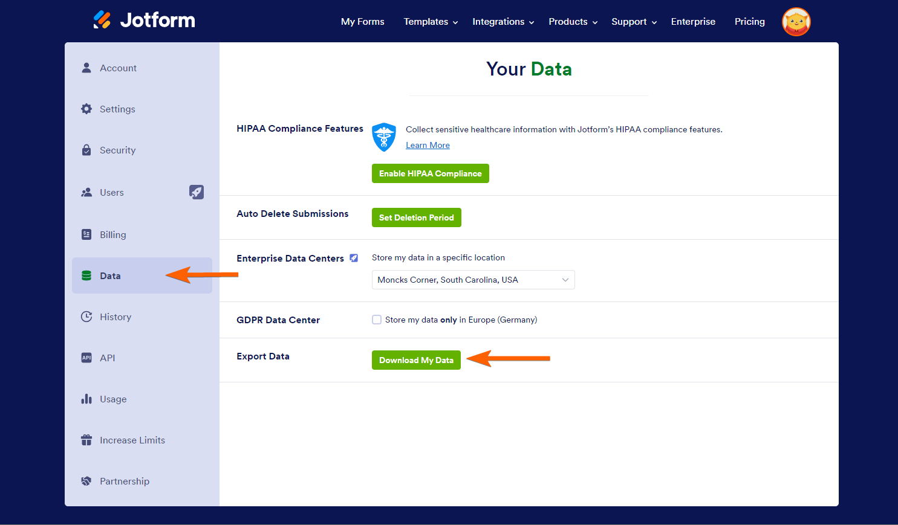Select the Data section label
Viewport: 898px width, 525px height.
[110, 276]
